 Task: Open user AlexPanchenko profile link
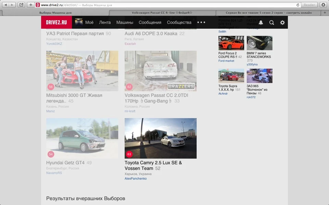tap(136, 178)
